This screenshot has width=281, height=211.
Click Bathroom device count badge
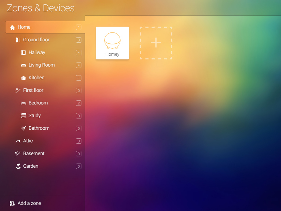78,128
